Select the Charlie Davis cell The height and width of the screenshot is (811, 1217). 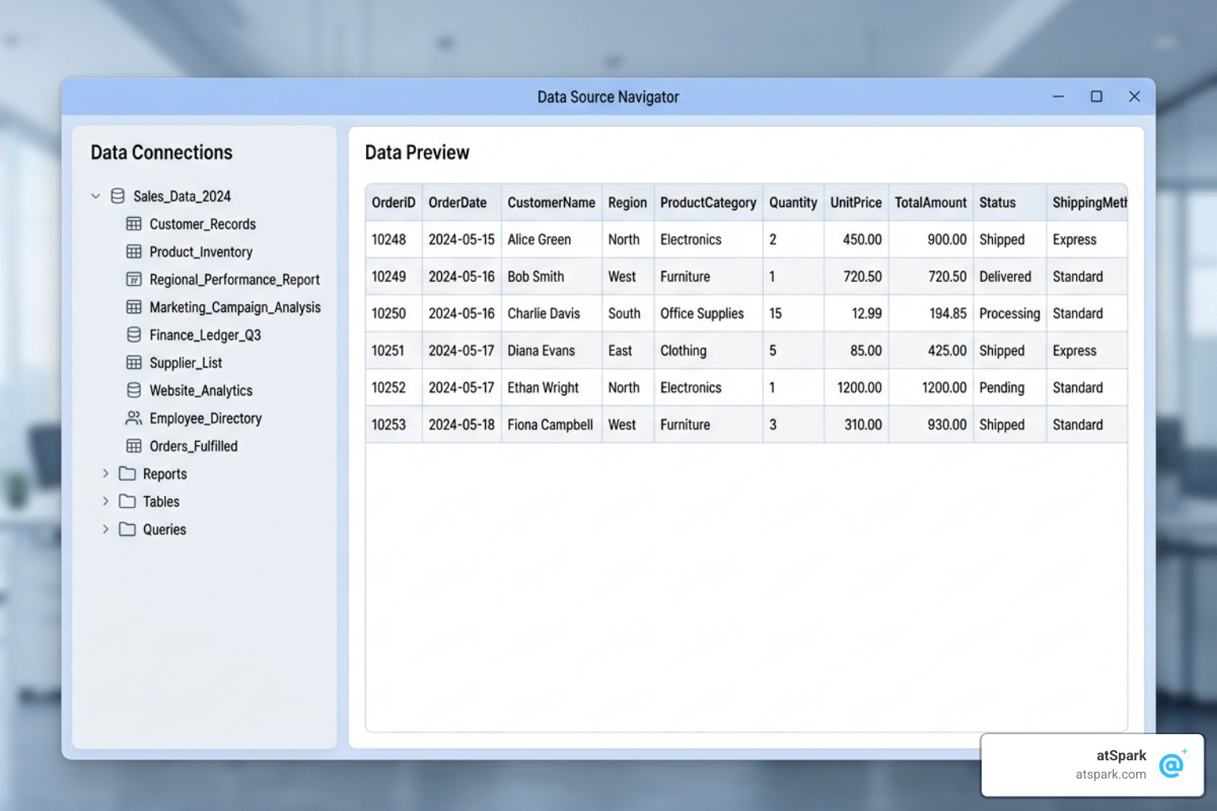click(x=551, y=314)
